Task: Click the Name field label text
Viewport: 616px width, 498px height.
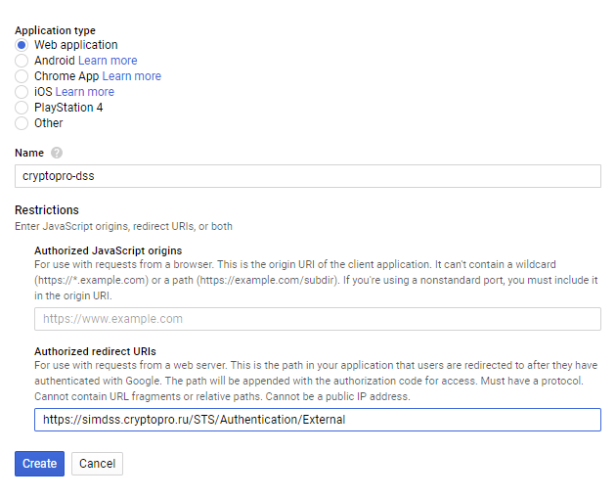Action: coord(29,153)
